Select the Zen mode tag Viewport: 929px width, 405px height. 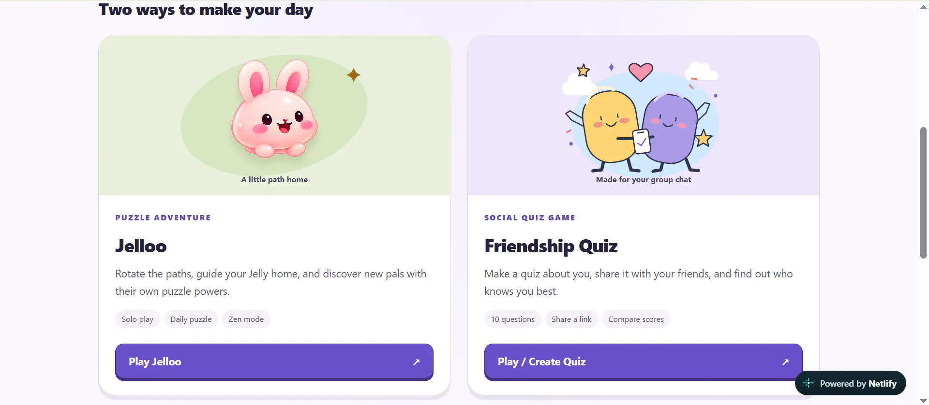246,319
